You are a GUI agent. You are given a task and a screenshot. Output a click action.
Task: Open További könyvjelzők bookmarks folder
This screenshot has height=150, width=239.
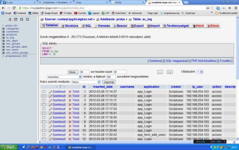pos(226,13)
